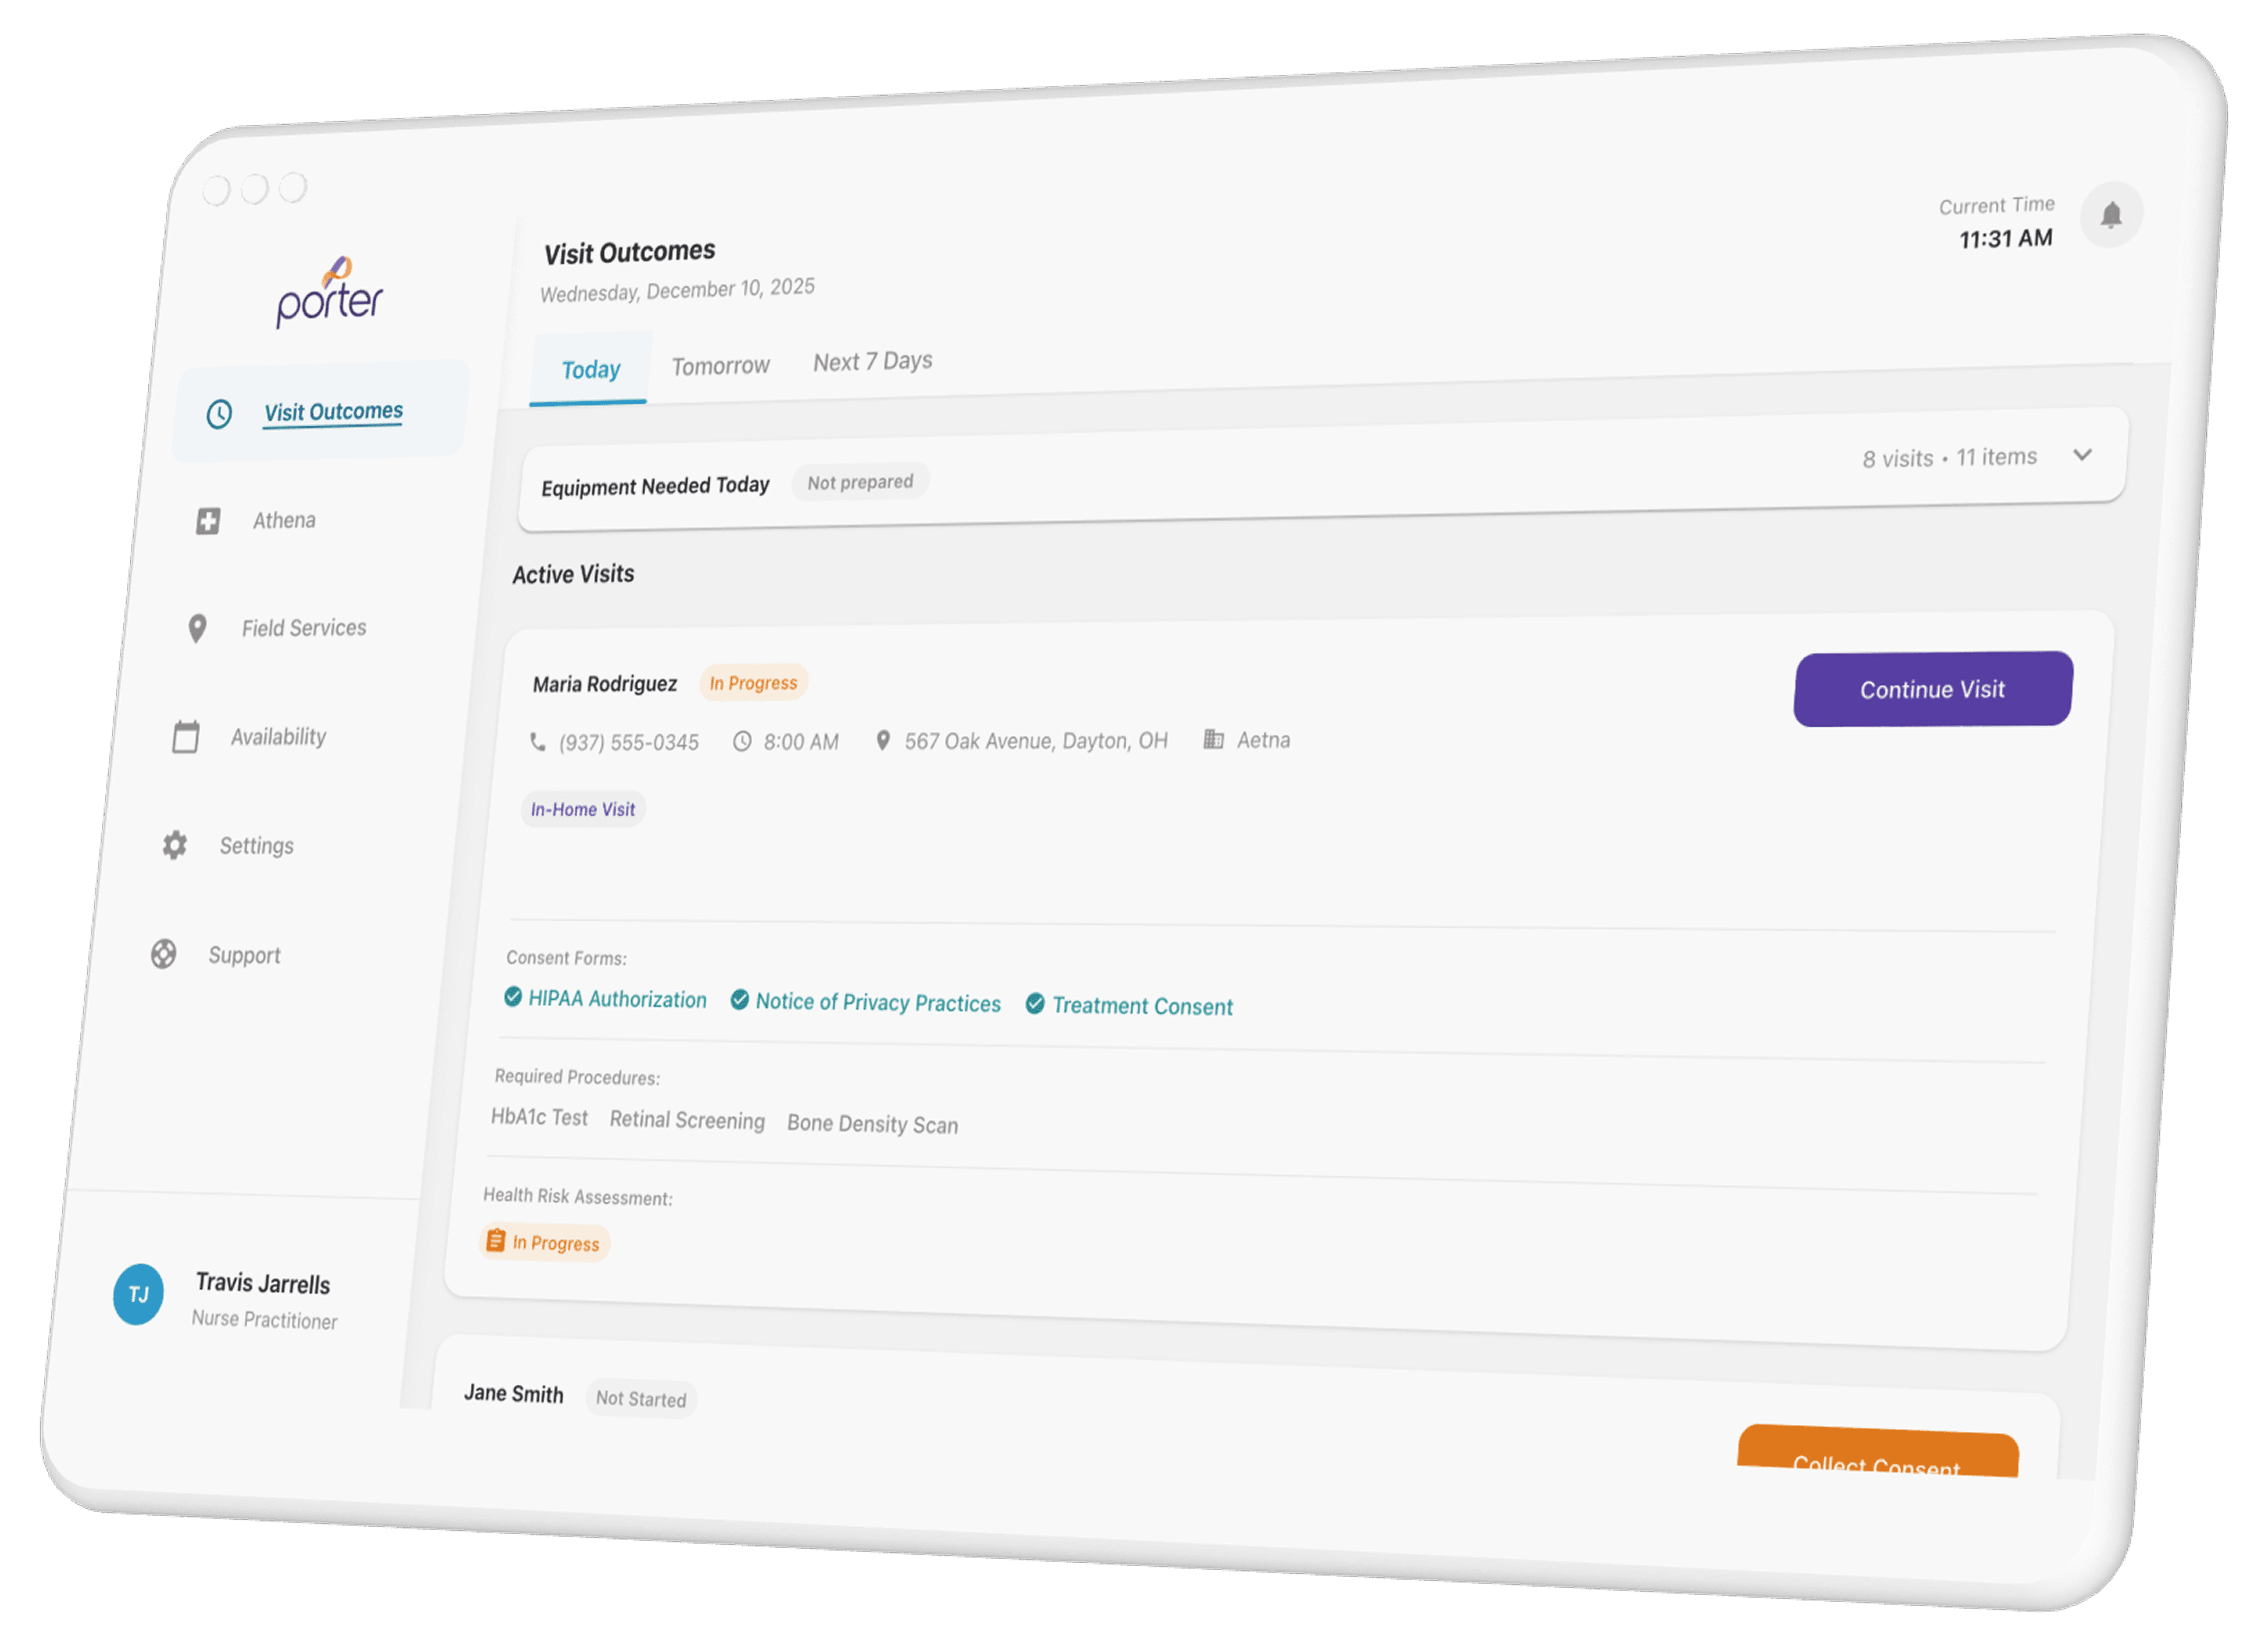This screenshot has height=1641, width=2268.
Task: Click the Continue Visit button
Action: 1933,689
